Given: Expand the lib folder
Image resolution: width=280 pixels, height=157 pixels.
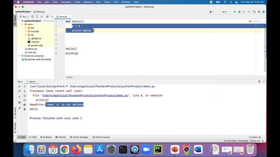Looking at the screenshot, I should (x=25, y=35).
